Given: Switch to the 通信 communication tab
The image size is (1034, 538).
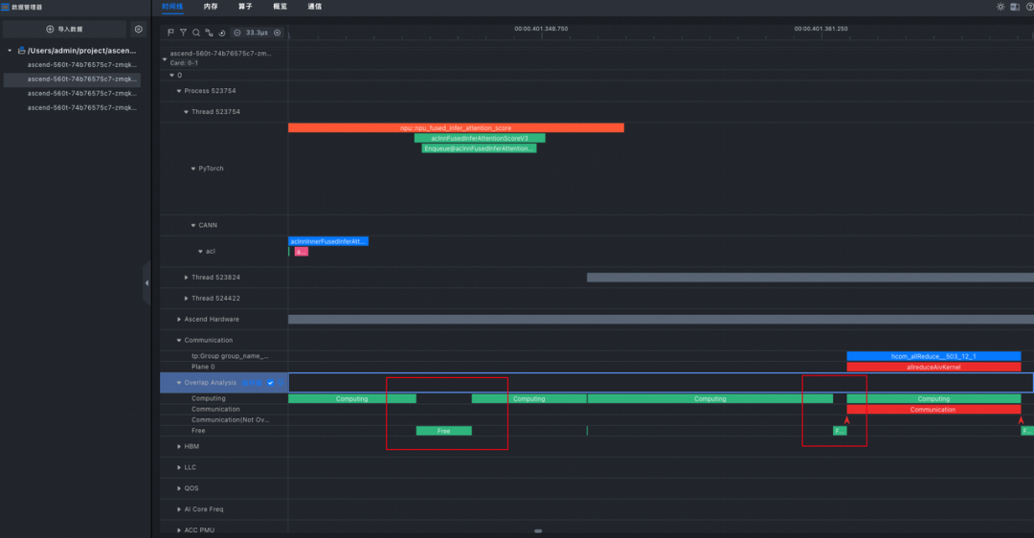Looking at the screenshot, I should 315,7.
